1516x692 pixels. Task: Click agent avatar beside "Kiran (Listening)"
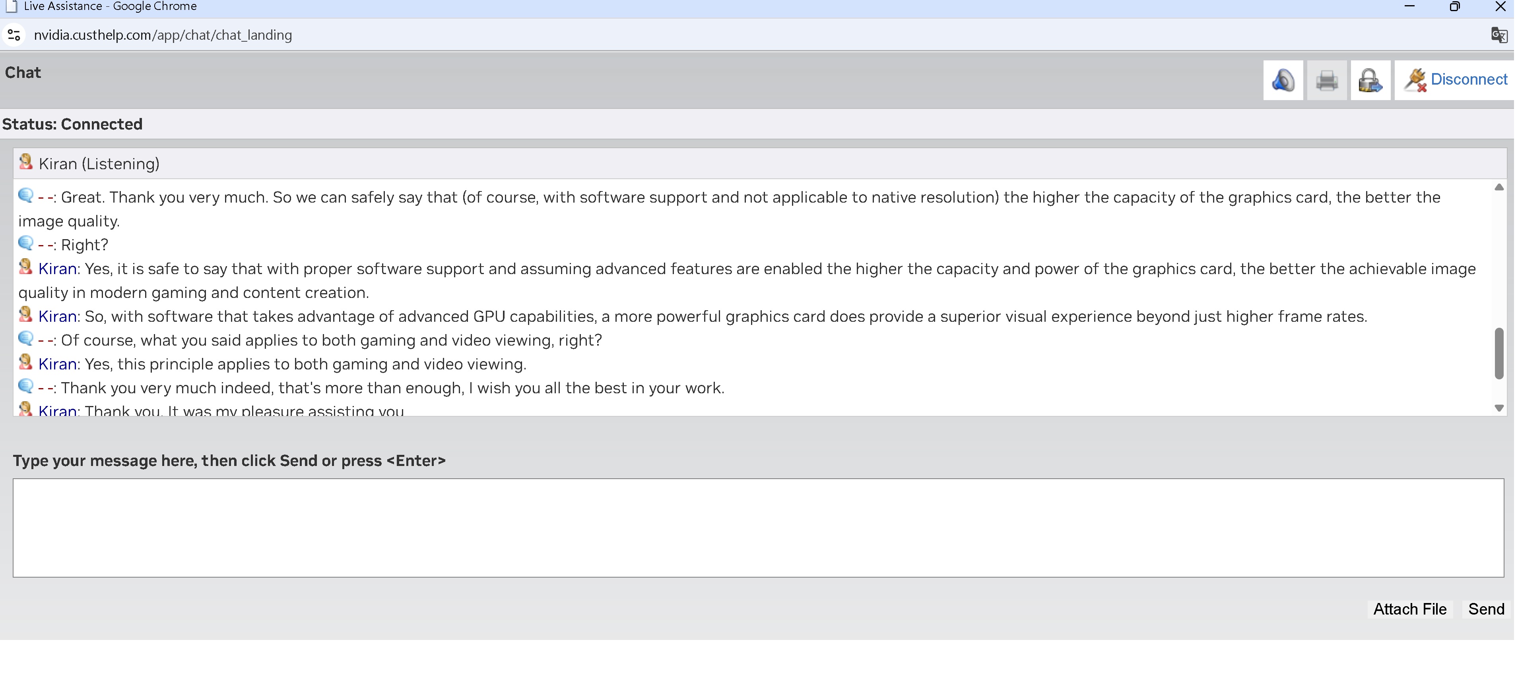pyautogui.click(x=25, y=162)
